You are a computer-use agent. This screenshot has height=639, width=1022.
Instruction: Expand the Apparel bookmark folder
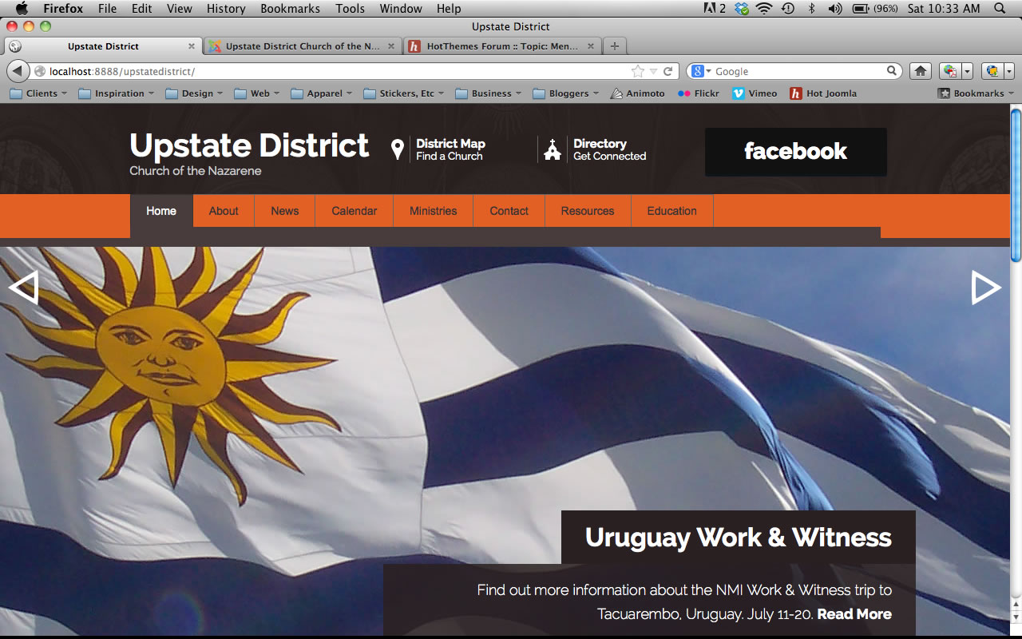coord(322,93)
